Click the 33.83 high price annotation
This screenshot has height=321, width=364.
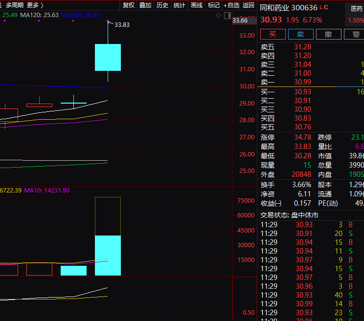tap(122, 25)
